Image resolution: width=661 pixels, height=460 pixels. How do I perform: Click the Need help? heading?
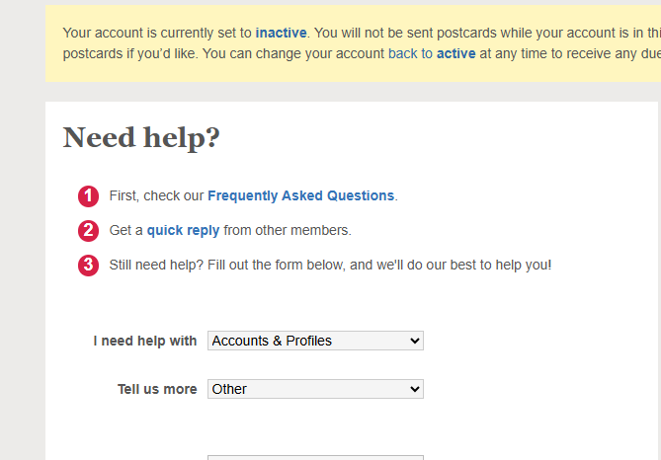click(x=141, y=138)
